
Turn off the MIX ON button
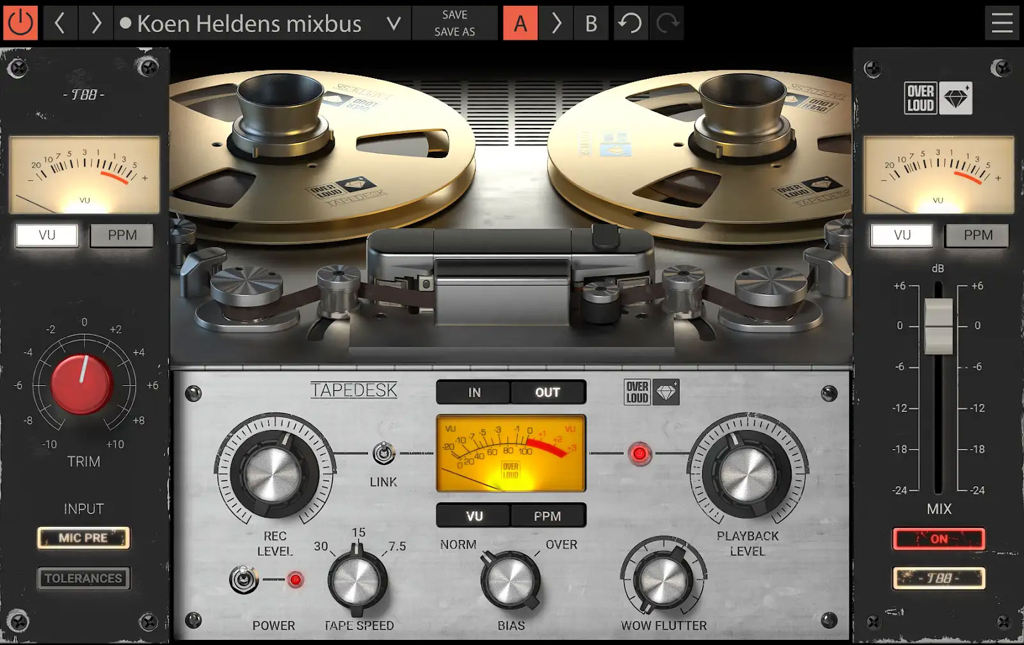click(938, 539)
